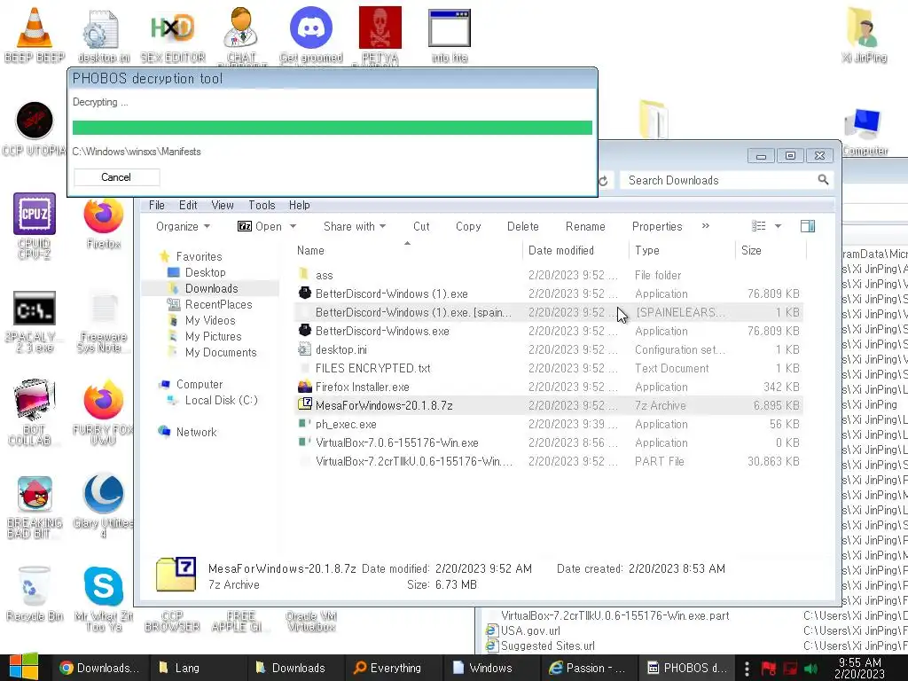Image resolution: width=908 pixels, height=681 pixels.
Task: Open the Help menu
Action: (x=300, y=205)
